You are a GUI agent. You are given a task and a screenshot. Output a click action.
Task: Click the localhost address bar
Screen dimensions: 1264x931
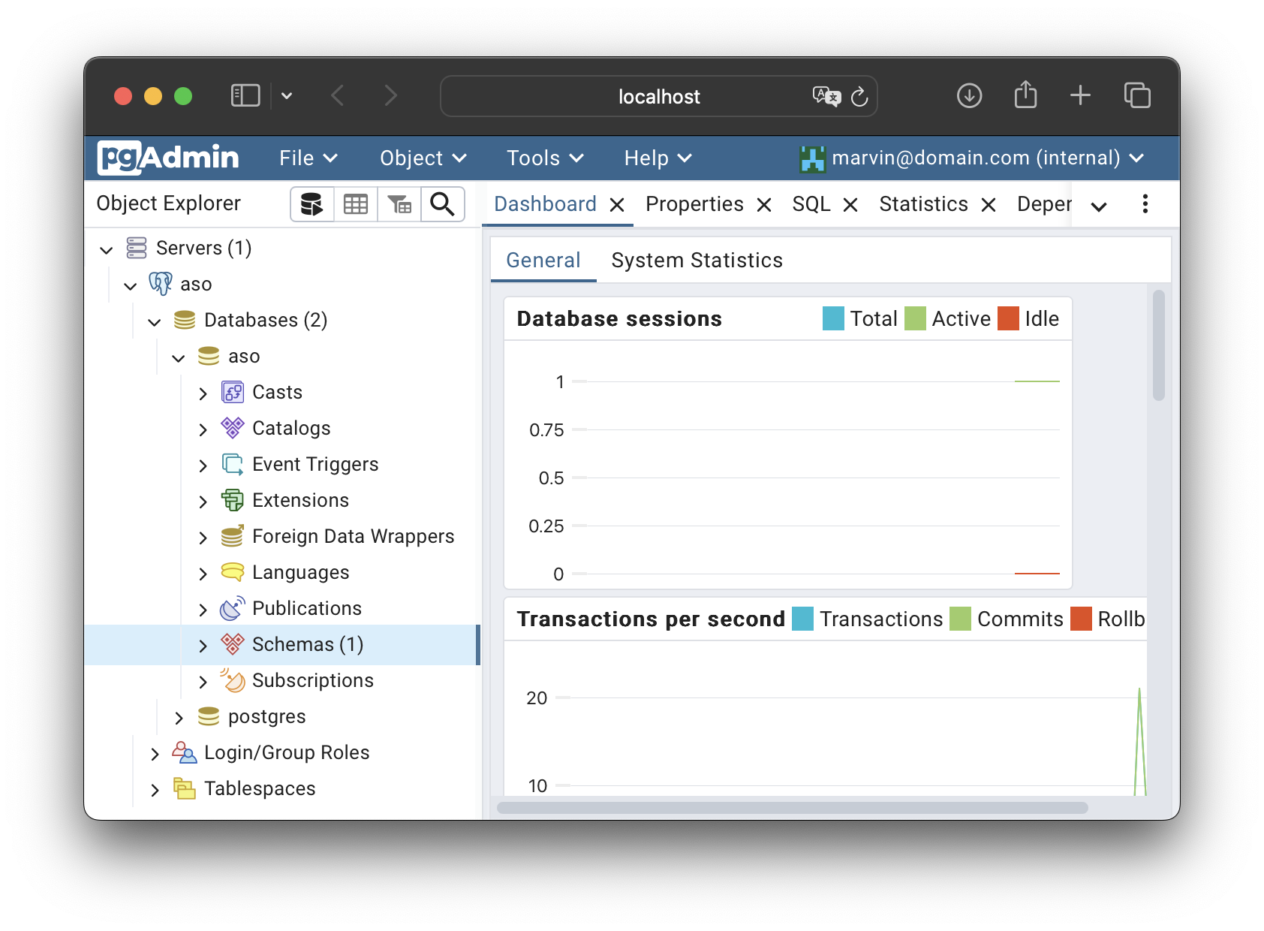pos(658,97)
